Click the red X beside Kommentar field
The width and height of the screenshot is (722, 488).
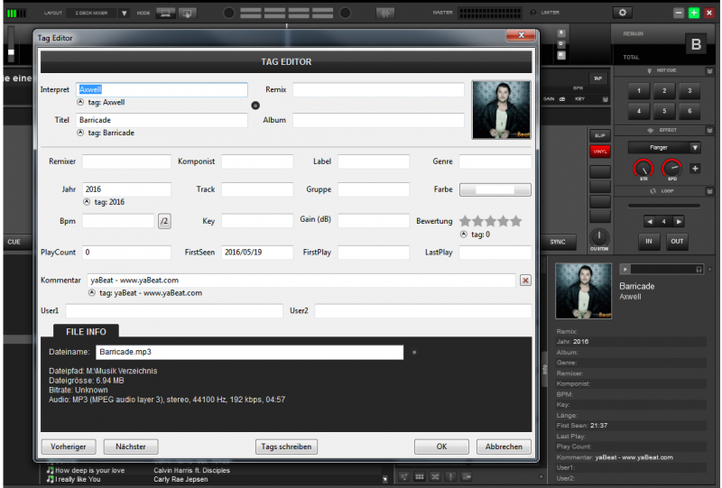pos(526,281)
